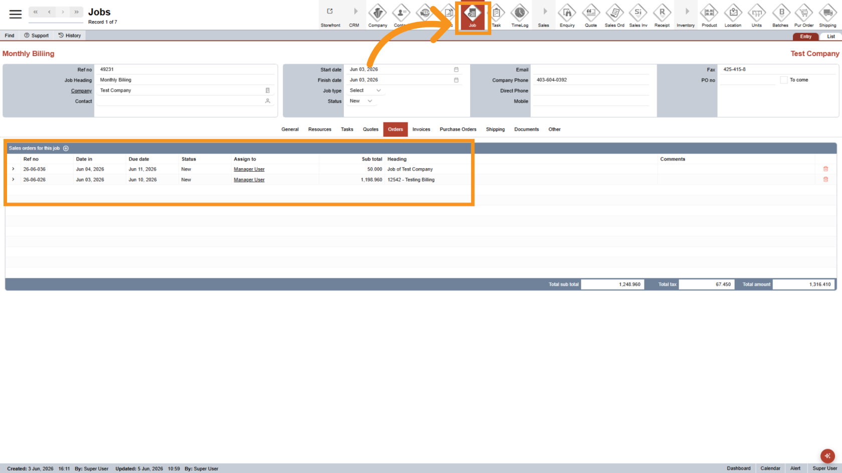Open the Status dropdown
842x473 pixels.
coord(361,101)
